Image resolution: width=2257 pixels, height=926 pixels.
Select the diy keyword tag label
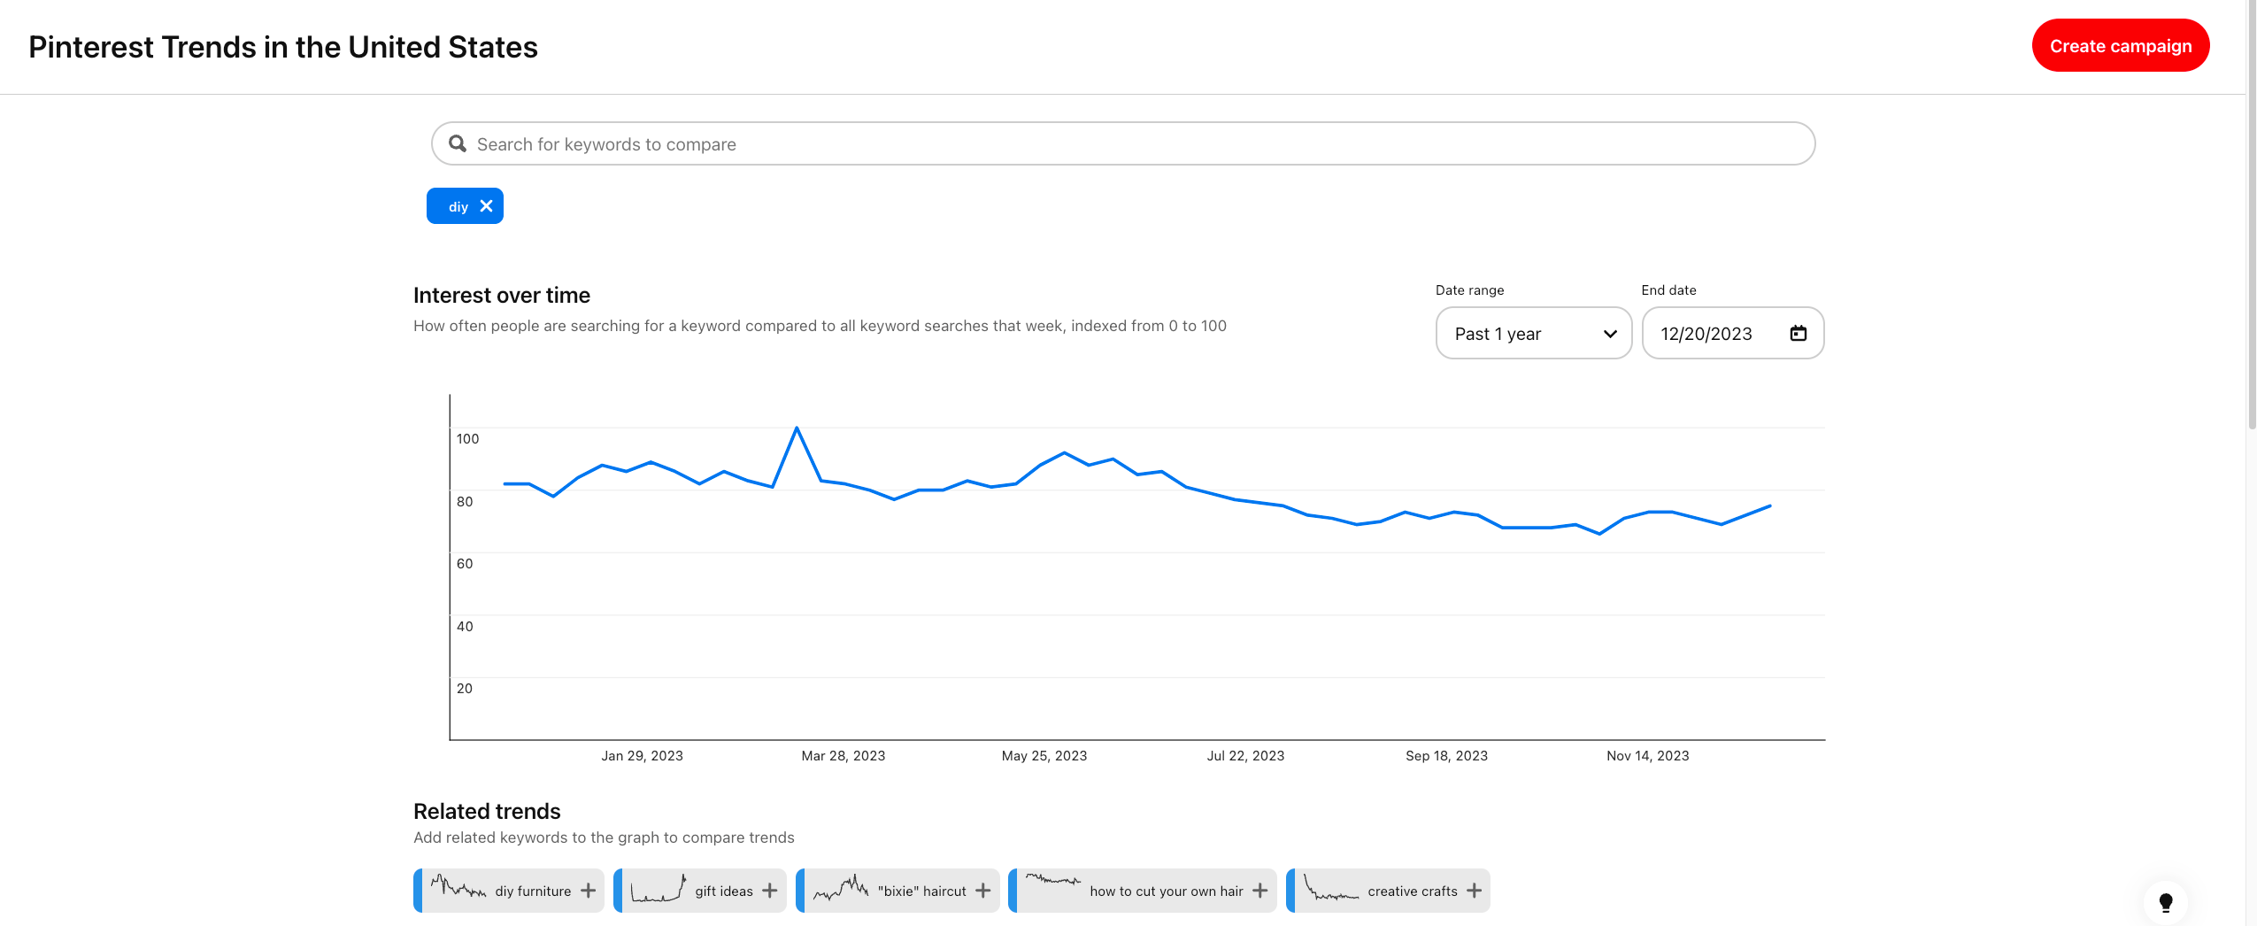click(458, 207)
